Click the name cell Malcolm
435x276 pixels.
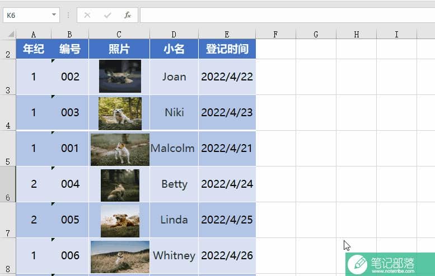(174, 149)
